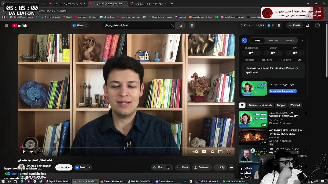This screenshot has height=184, width=328.
Task: Select the For you chip
Action: (281, 105)
